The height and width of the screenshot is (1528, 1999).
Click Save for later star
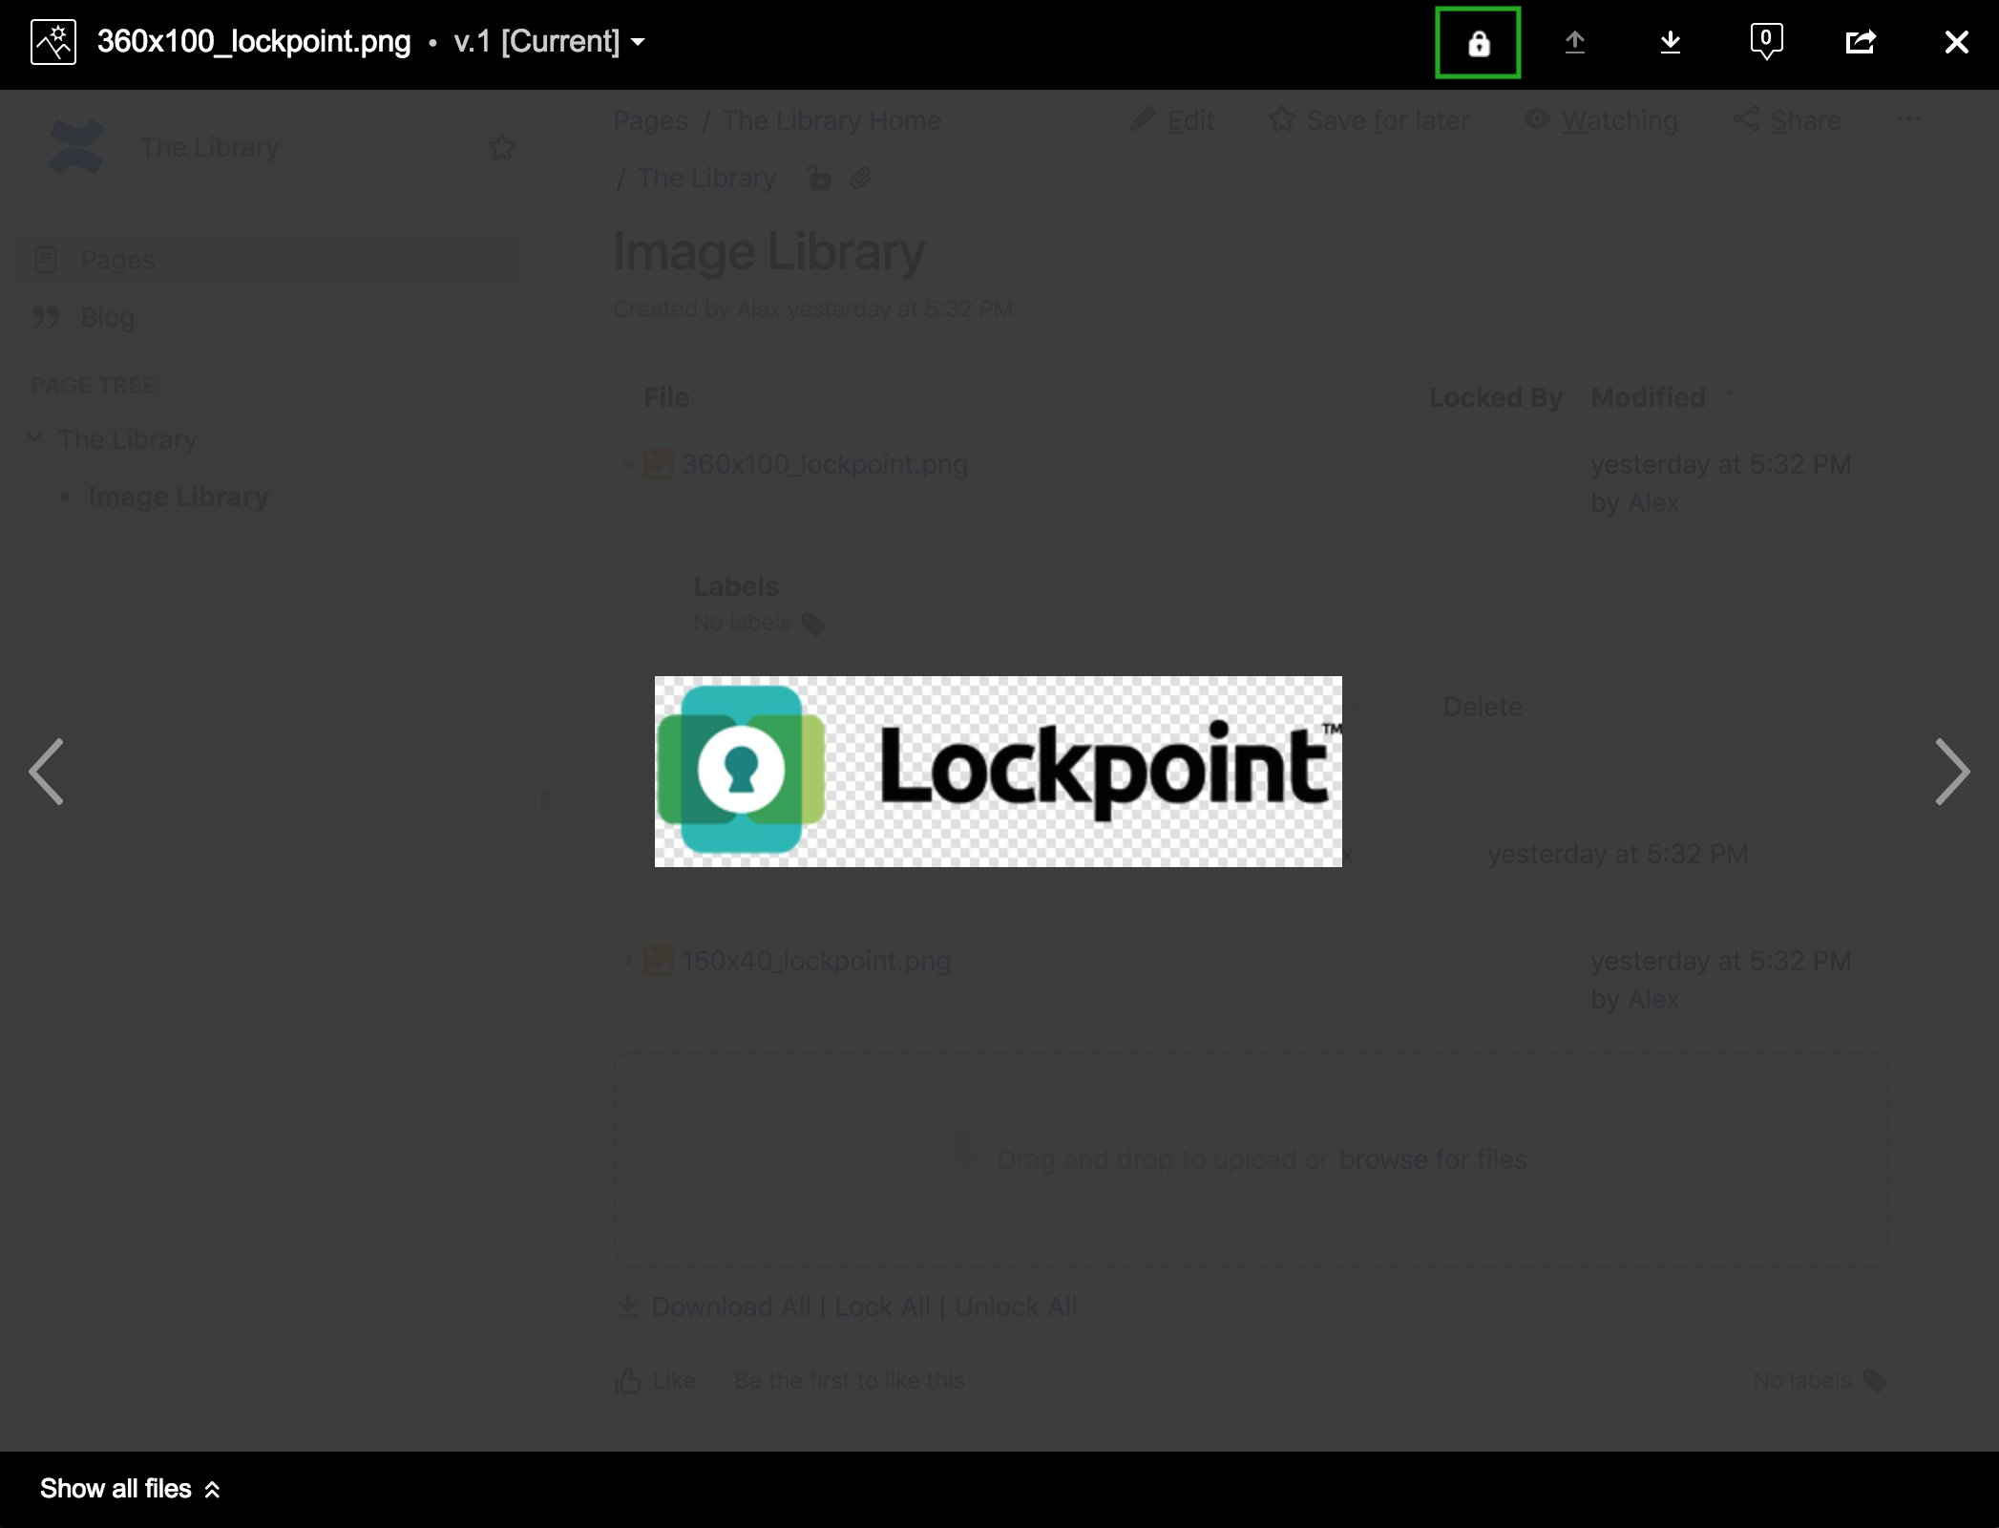click(1369, 120)
